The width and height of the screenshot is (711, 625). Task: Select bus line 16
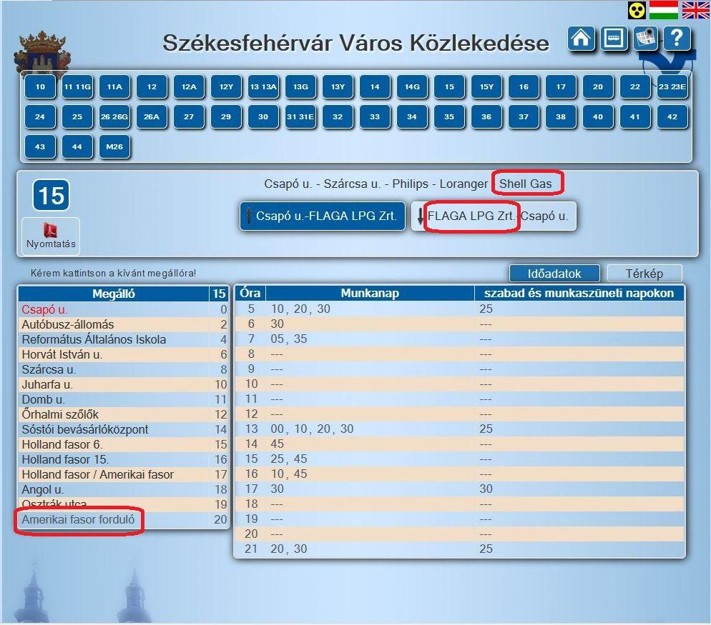(x=524, y=86)
